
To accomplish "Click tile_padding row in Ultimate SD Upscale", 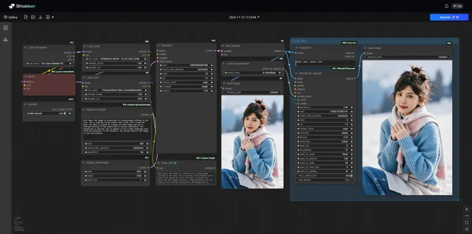I will pyautogui.click(x=325, y=150).
